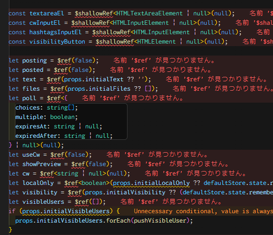Click Unnecessary conditional warning message
This screenshot has height=235, width=273.
tap(203, 212)
